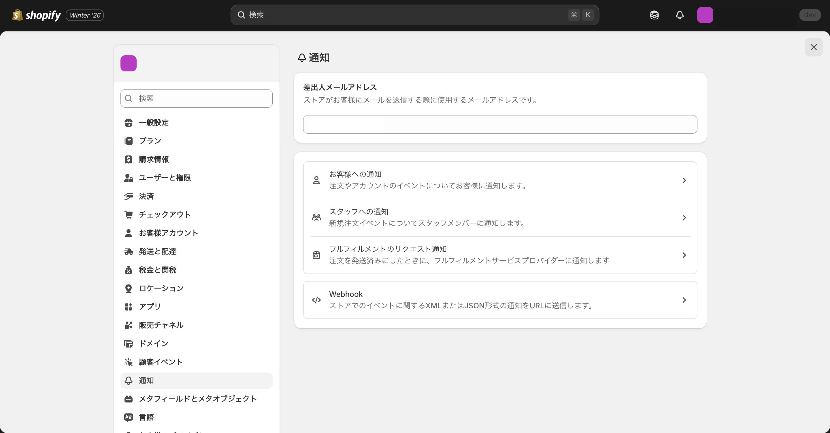Viewport: 830px width, 433px height.
Task: Click the location pin icon
Action: pyautogui.click(x=129, y=288)
